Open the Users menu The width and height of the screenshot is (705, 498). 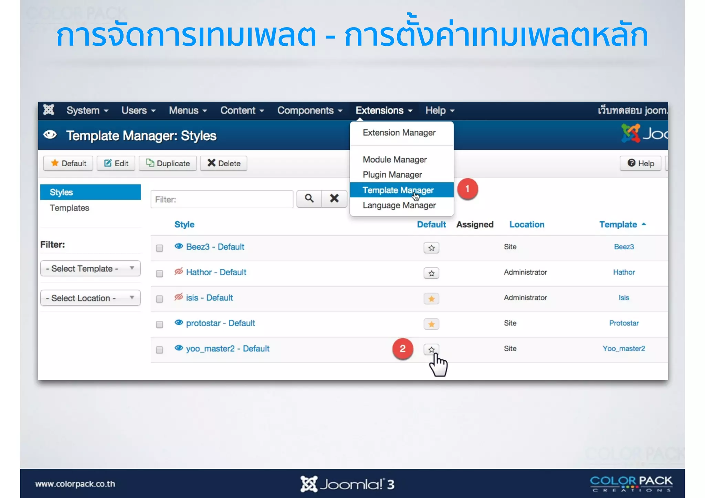pyautogui.click(x=138, y=110)
